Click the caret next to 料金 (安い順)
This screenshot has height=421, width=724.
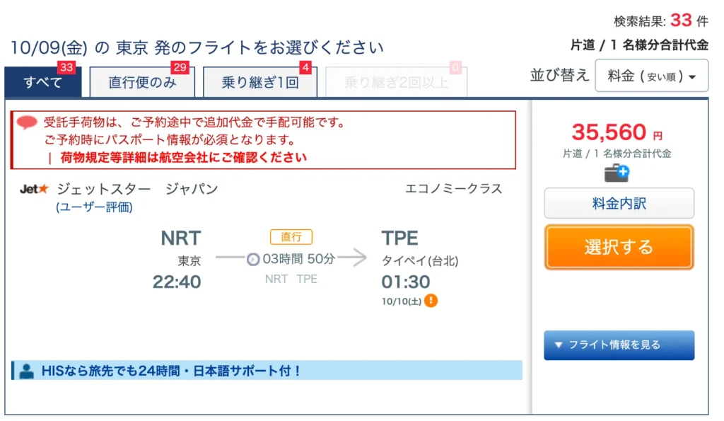coord(692,77)
